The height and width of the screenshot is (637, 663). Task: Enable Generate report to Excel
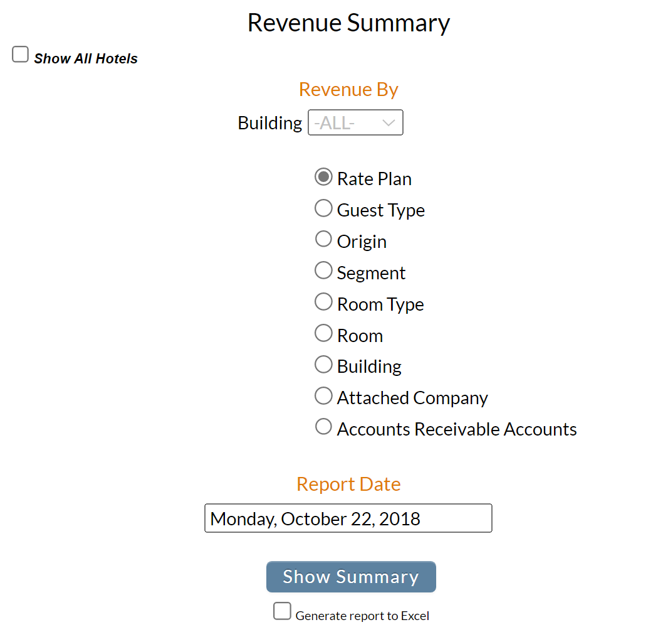pos(282,610)
